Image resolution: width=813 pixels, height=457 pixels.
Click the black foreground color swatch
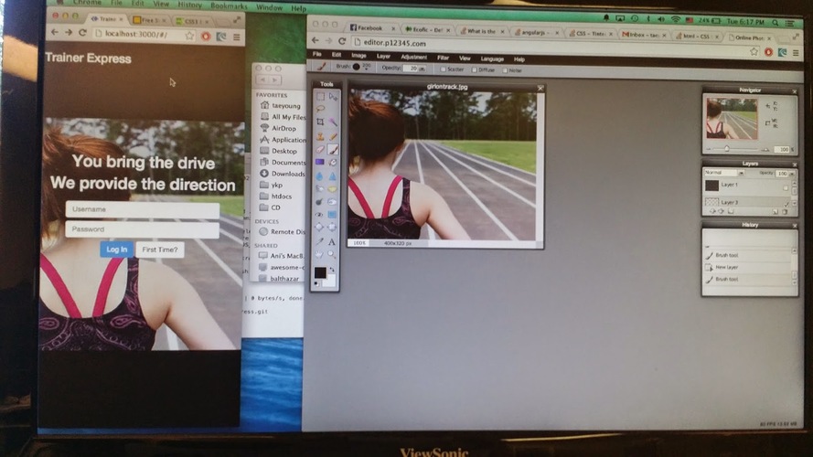[320, 272]
